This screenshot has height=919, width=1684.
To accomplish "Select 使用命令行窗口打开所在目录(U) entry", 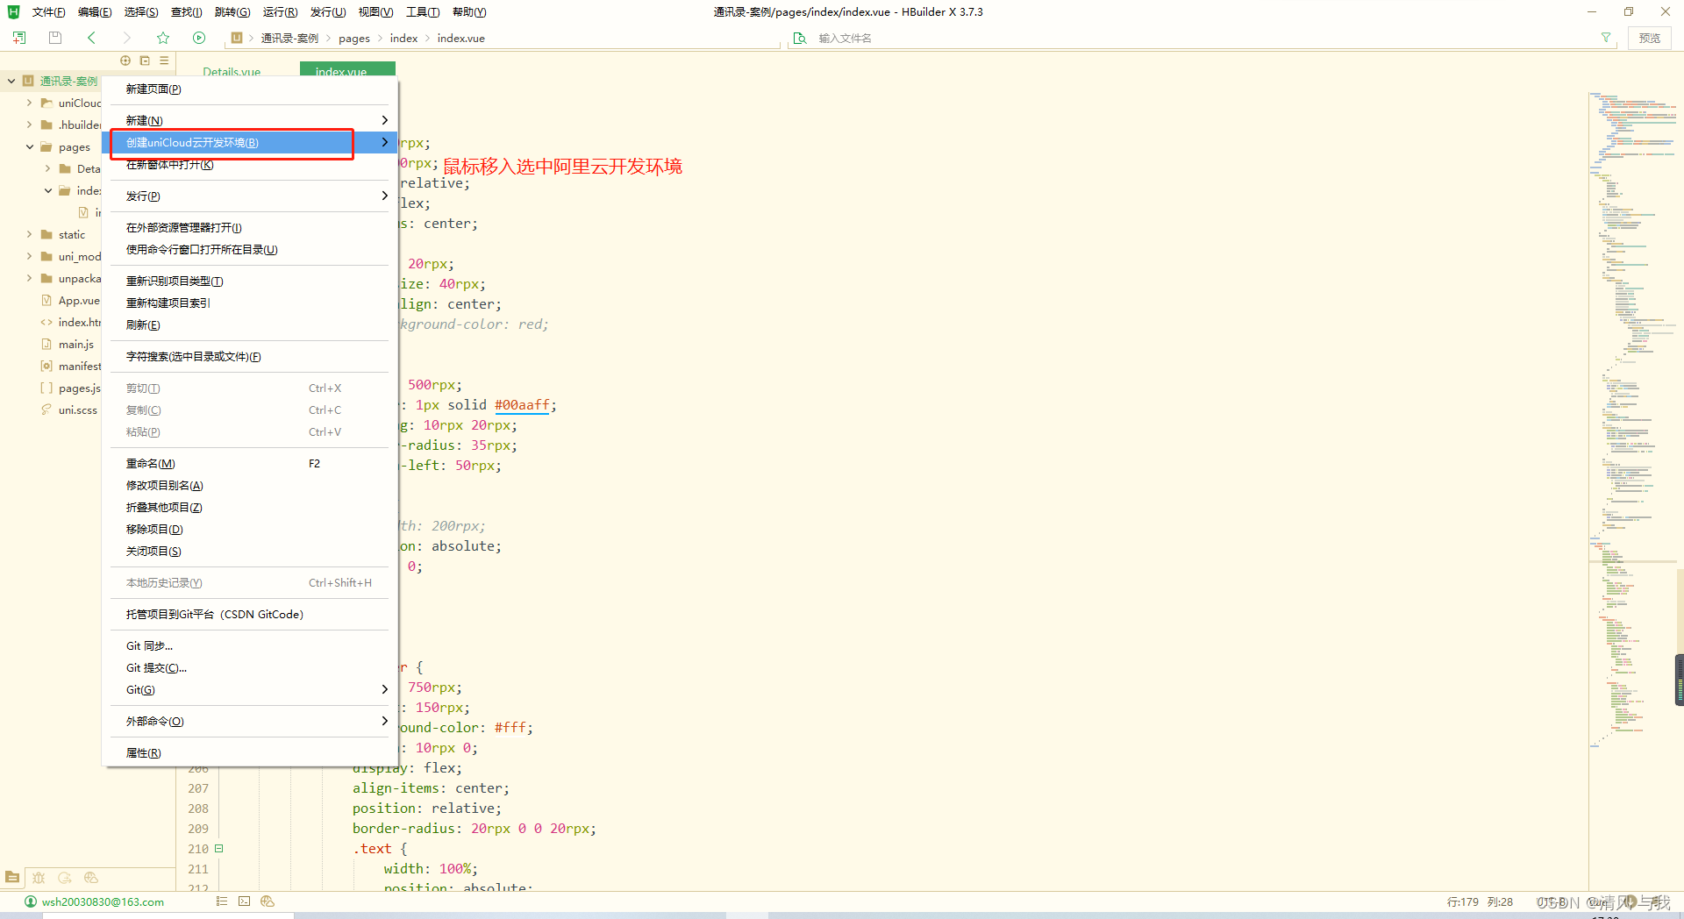I will click(250, 249).
